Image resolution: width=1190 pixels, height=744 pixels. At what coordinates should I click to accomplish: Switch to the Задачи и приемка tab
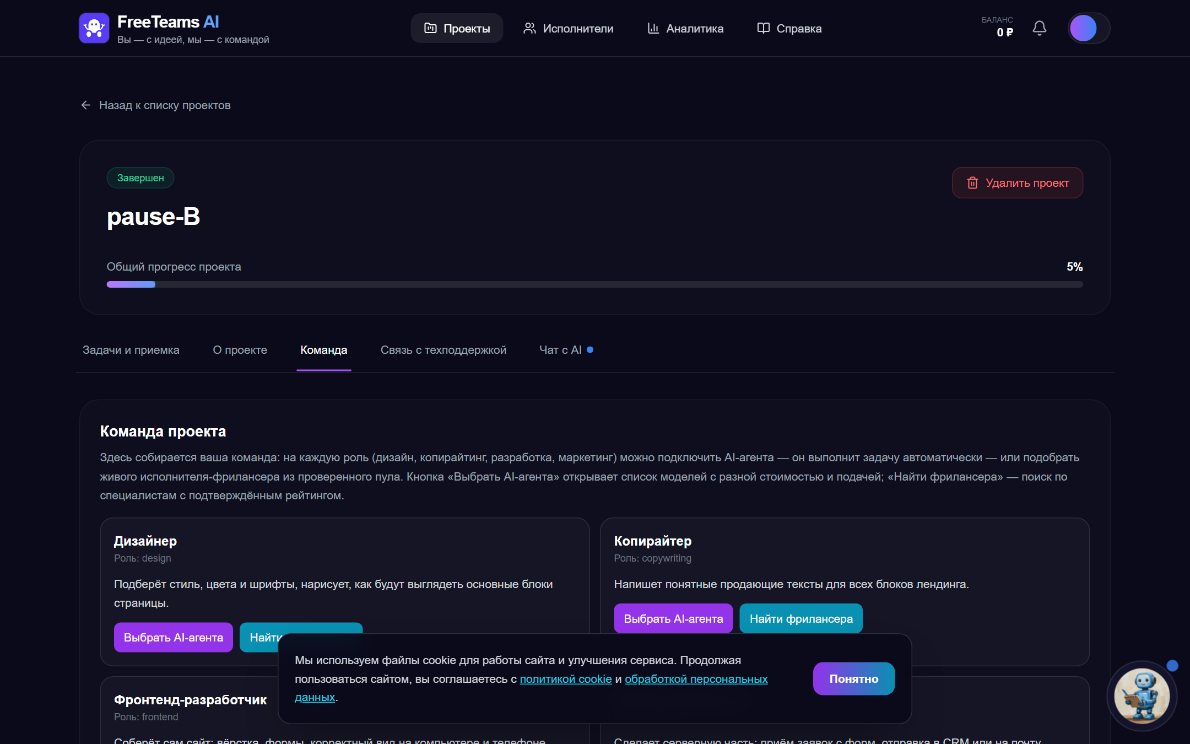tap(131, 350)
